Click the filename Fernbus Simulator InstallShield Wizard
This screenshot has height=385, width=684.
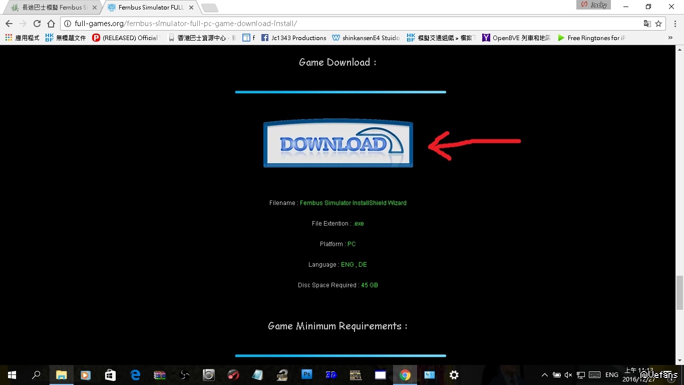coord(353,203)
